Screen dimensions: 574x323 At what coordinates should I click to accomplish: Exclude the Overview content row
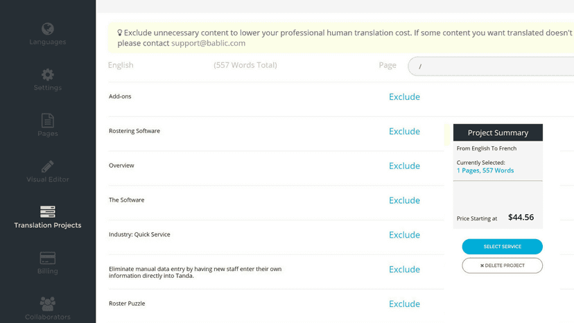[404, 166]
